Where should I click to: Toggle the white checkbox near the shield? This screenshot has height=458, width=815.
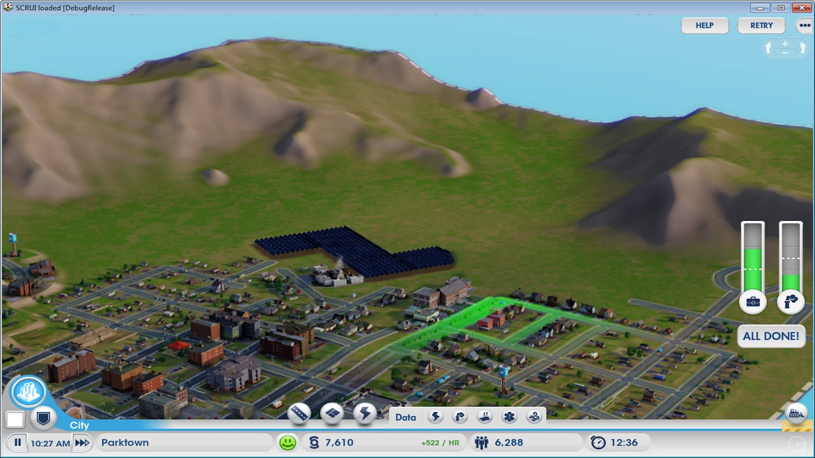pos(15,419)
